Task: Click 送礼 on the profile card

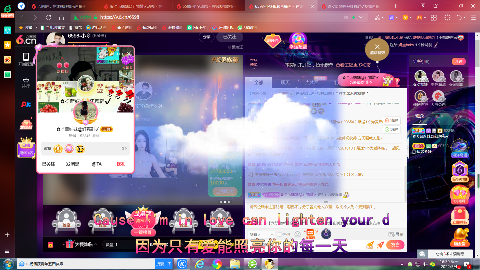Action: pos(121,164)
